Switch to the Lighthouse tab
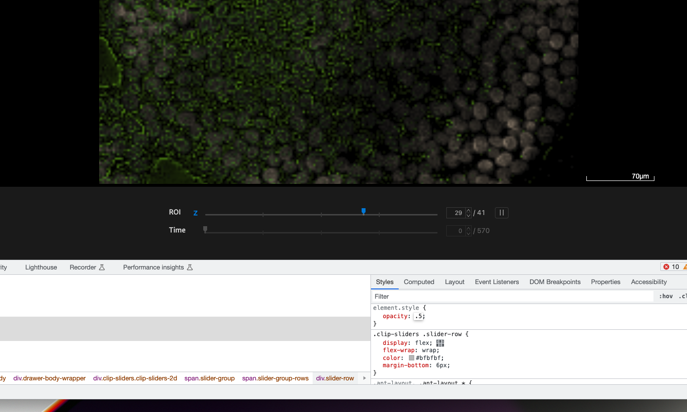This screenshot has height=412, width=687. (41, 267)
